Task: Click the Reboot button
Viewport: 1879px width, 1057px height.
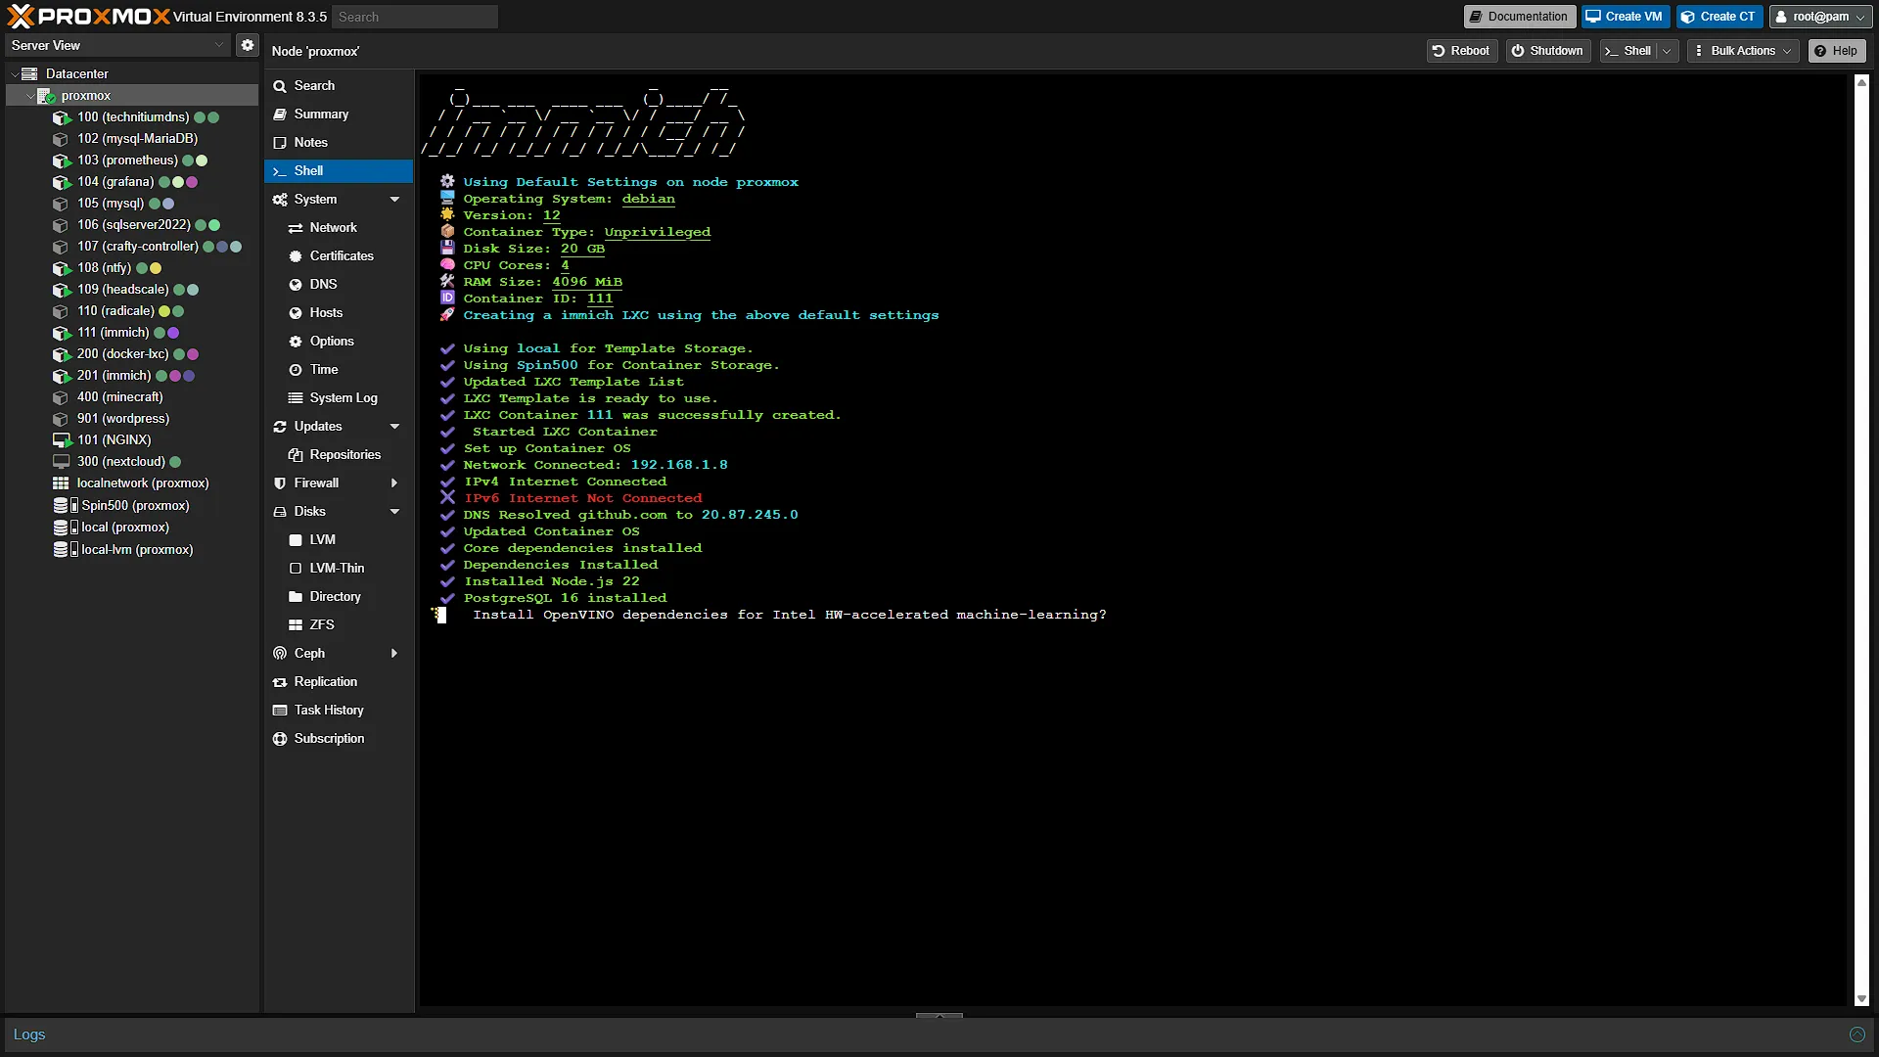Action: pos(1462,51)
